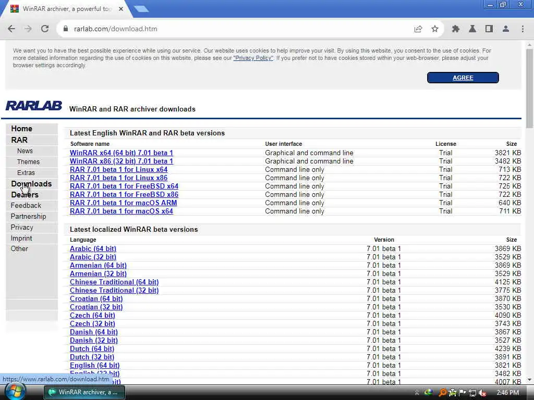Open the Chrome profile avatar icon

coord(506,29)
